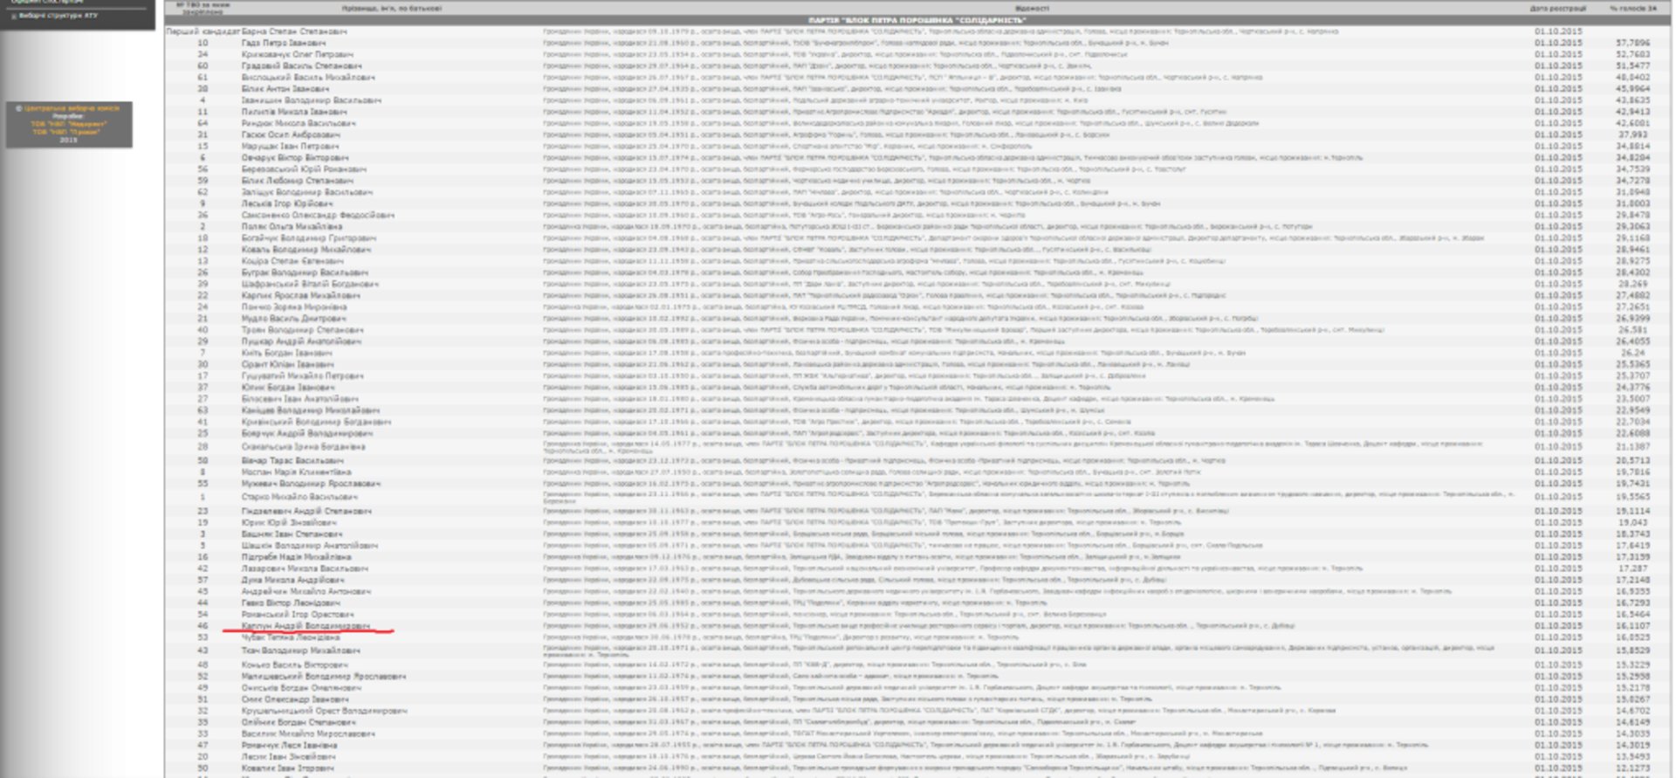
Task: Select name Троян Володимир Степанович
Action: [302, 330]
